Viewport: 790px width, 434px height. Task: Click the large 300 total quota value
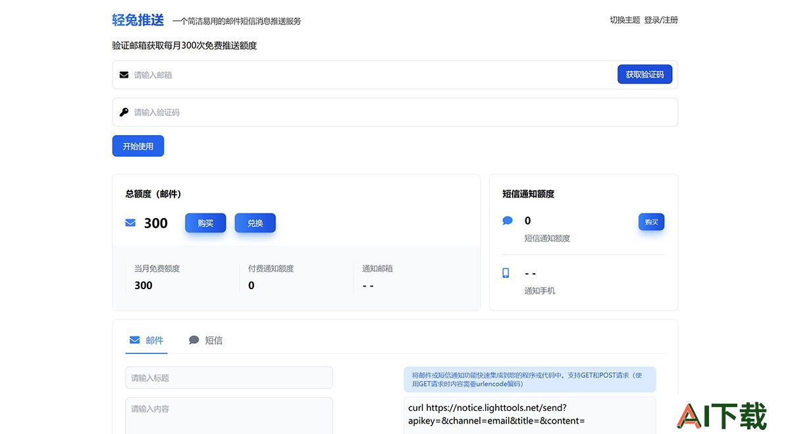(156, 223)
